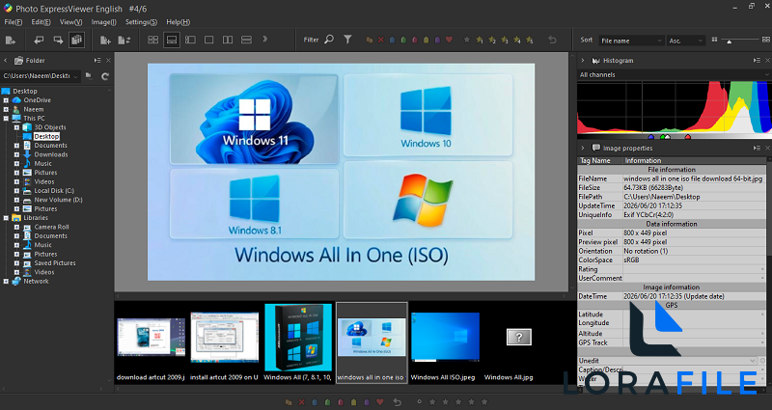Collapse the Libraries tree node
This screenshot has width=772, height=410.
coord(6,218)
